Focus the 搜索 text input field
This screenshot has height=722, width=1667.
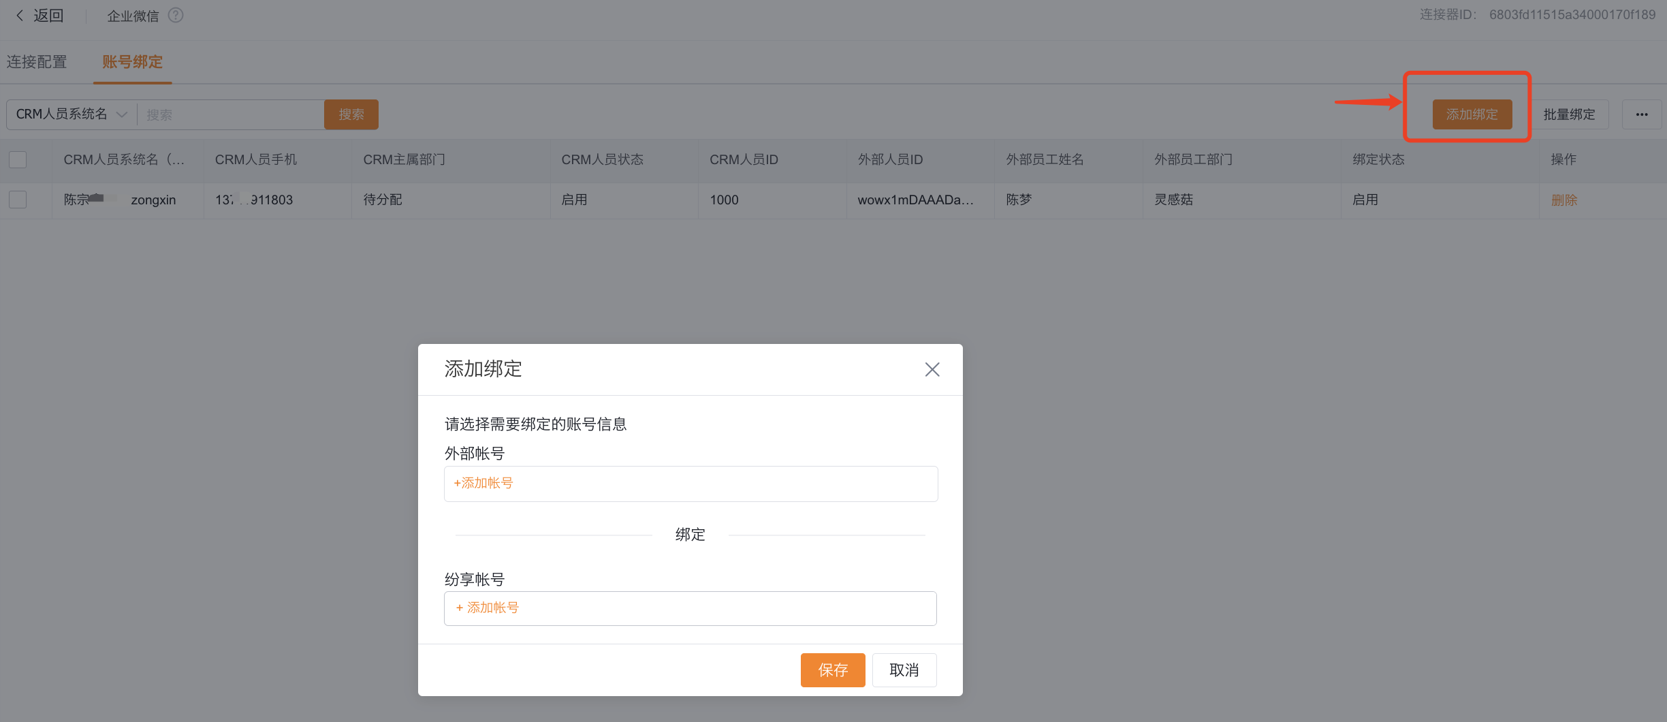(x=232, y=114)
